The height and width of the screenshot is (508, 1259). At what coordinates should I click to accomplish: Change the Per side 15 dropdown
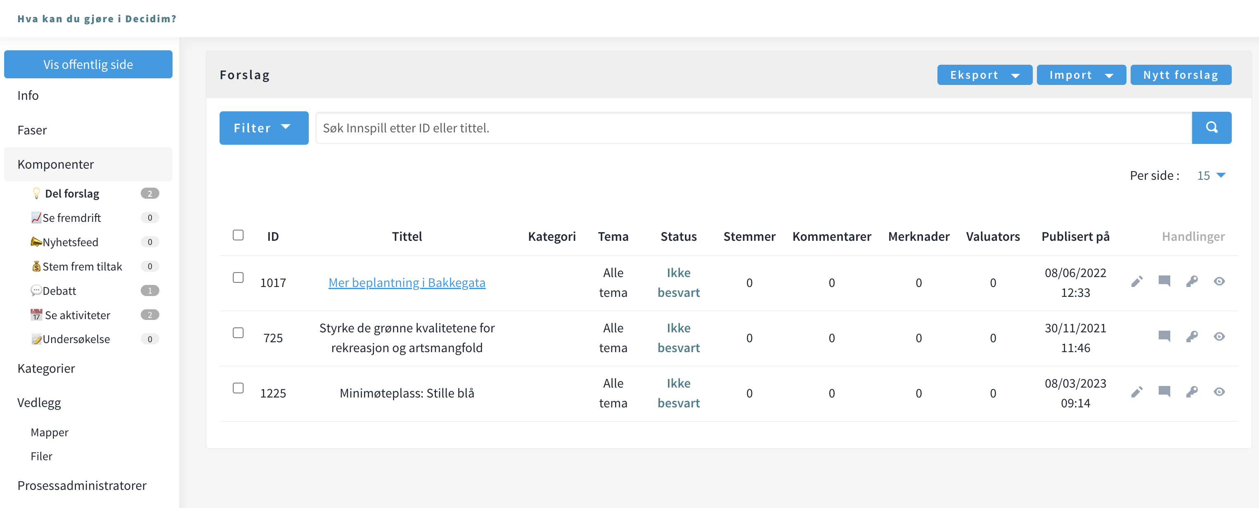coord(1211,176)
